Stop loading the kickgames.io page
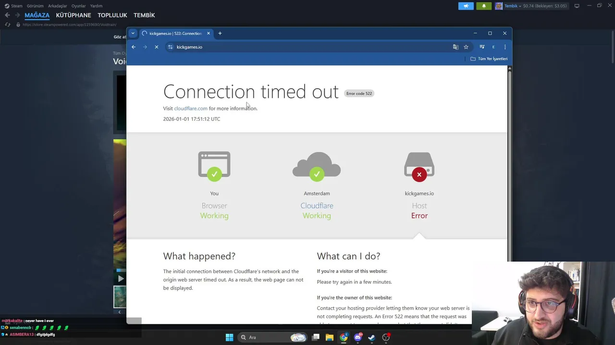The image size is (615, 345). (x=156, y=47)
